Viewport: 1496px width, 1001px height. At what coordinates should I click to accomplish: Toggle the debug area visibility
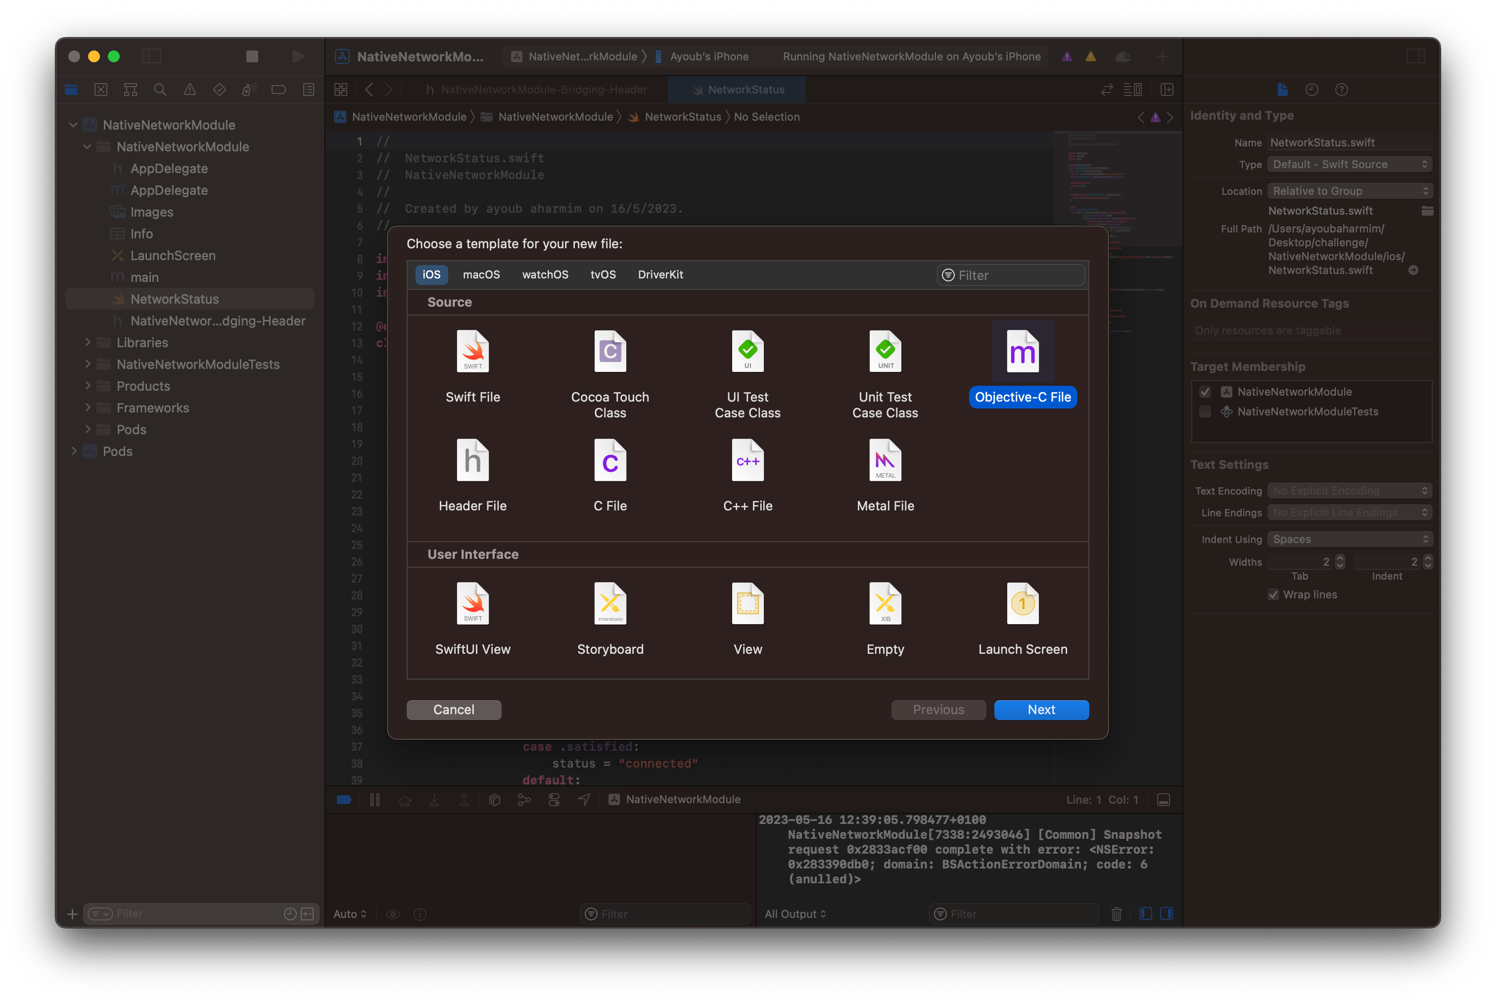(x=1163, y=800)
